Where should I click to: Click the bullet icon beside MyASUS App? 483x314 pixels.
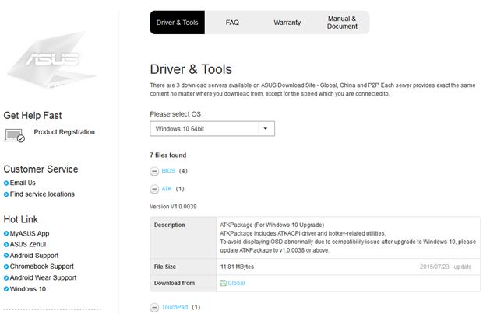pyautogui.click(x=6, y=233)
